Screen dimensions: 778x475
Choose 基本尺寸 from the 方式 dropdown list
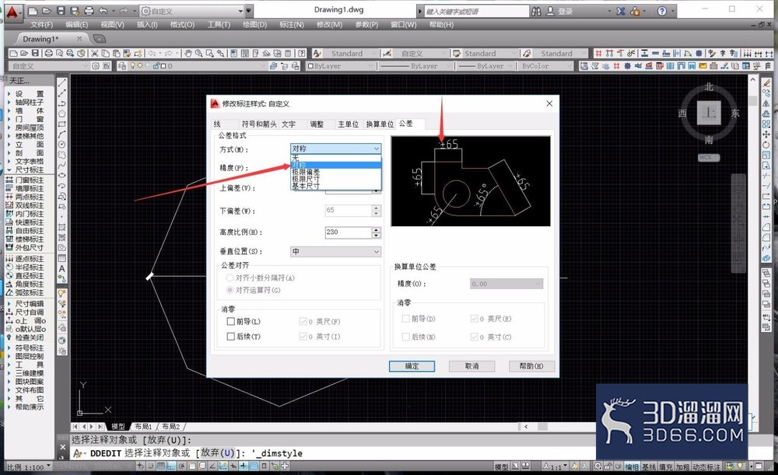point(336,186)
